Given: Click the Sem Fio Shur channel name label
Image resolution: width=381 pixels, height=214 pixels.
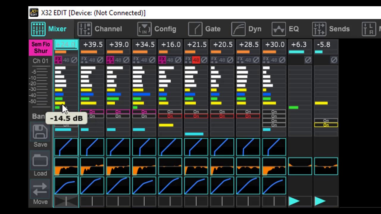Looking at the screenshot, I should click(41, 48).
